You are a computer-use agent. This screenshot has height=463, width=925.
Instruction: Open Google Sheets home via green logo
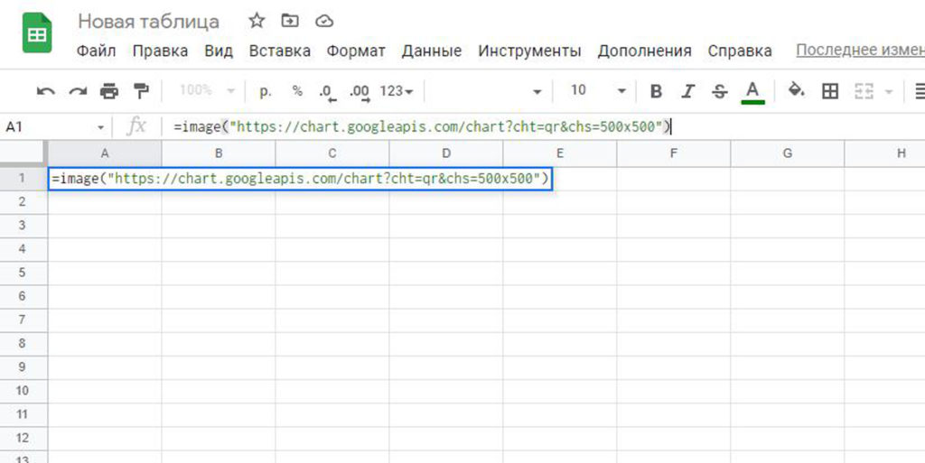coord(37,33)
